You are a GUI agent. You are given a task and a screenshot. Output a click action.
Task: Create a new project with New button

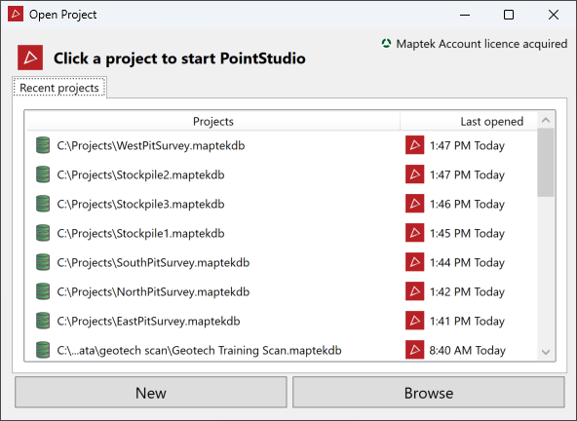(x=151, y=393)
